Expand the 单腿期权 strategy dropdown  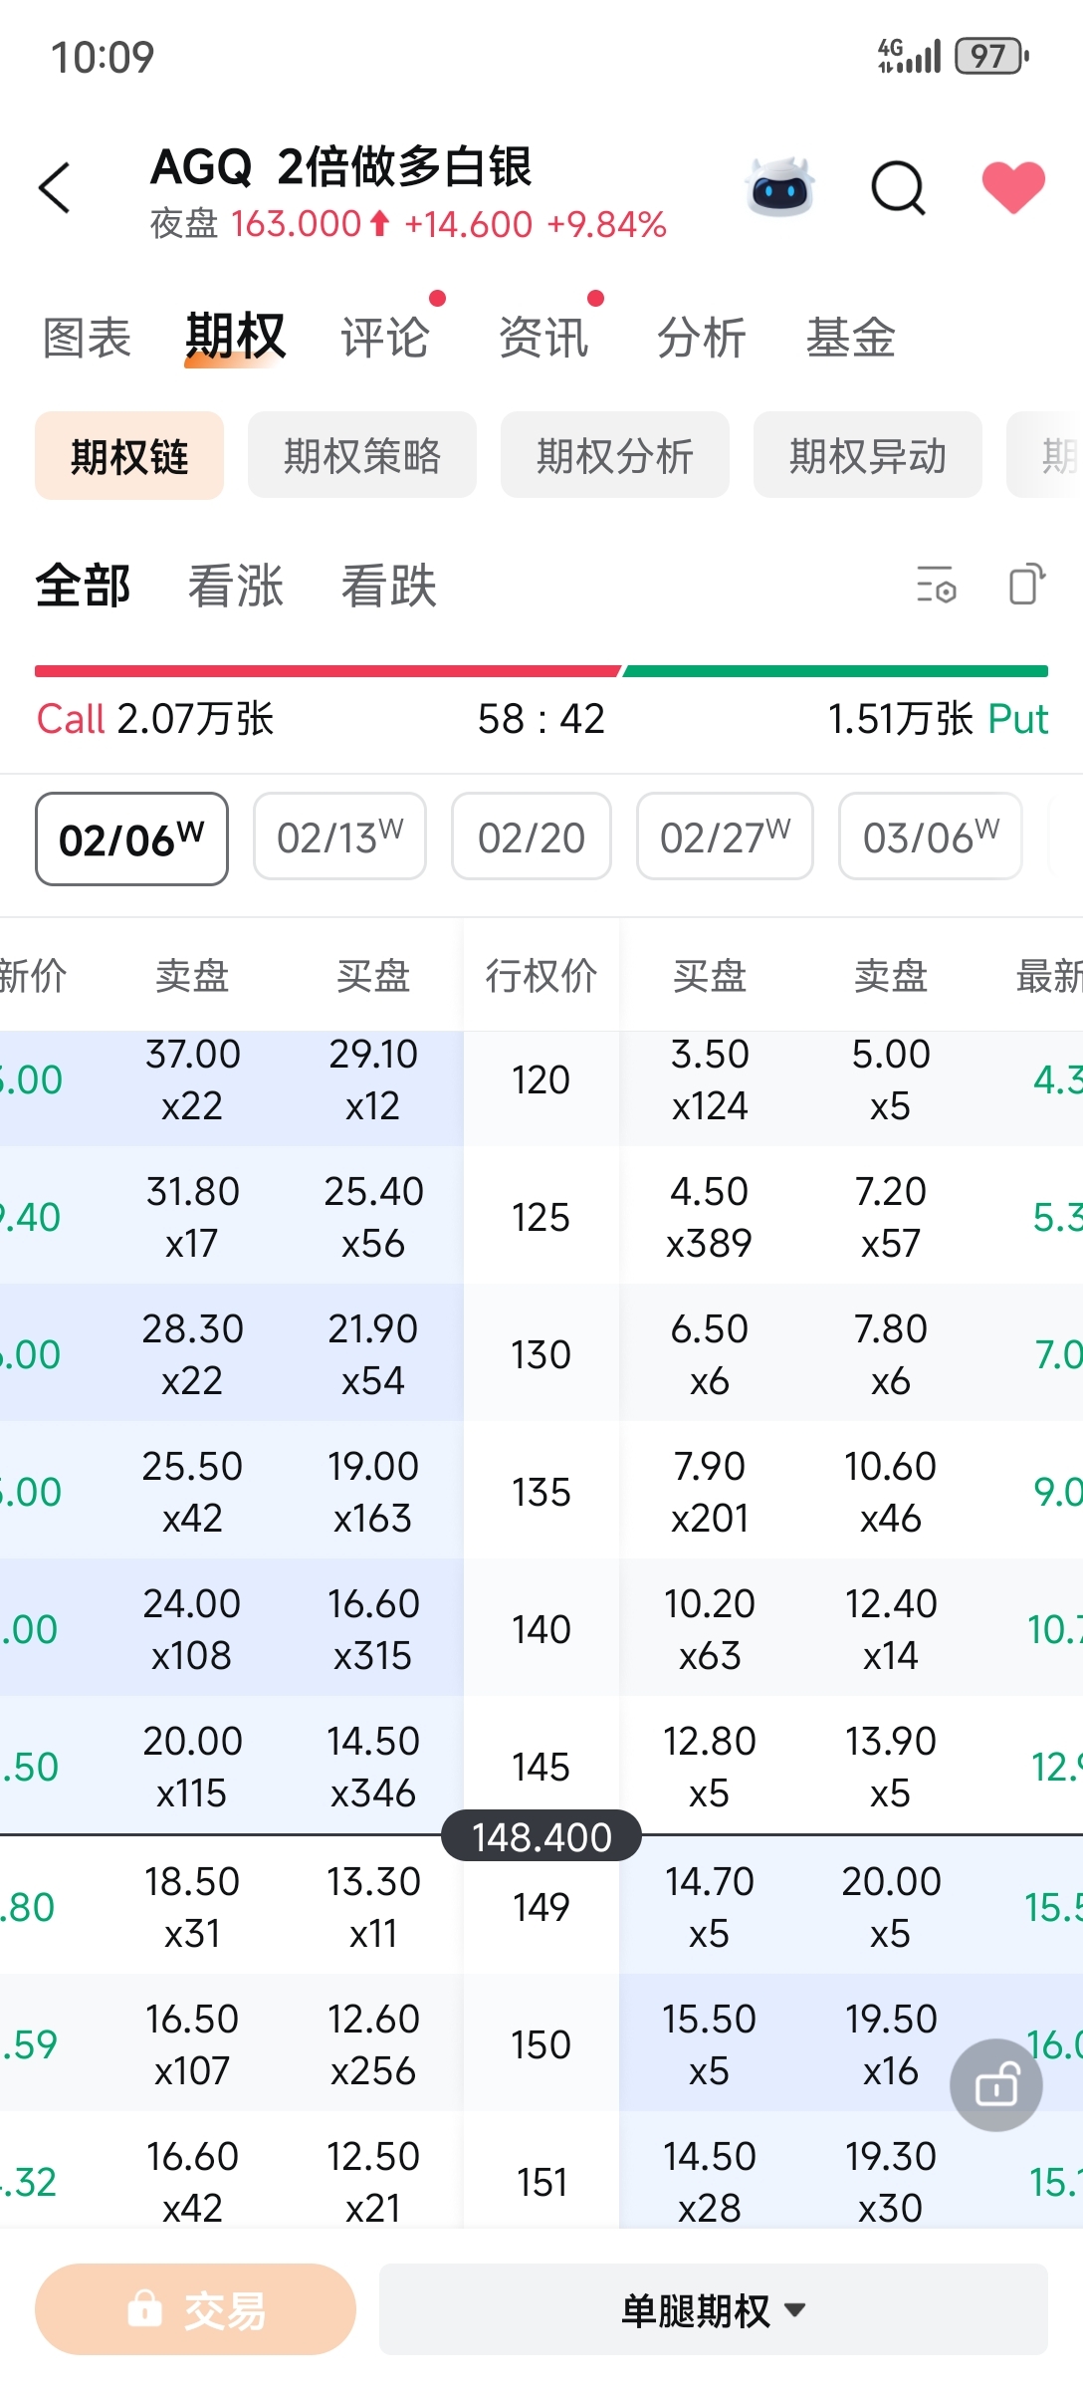click(713, 2310)
